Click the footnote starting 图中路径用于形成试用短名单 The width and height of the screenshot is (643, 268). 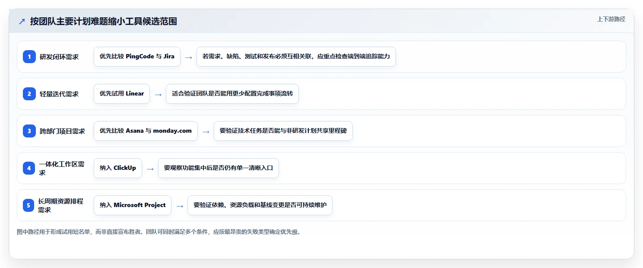(x=158, y=232)
